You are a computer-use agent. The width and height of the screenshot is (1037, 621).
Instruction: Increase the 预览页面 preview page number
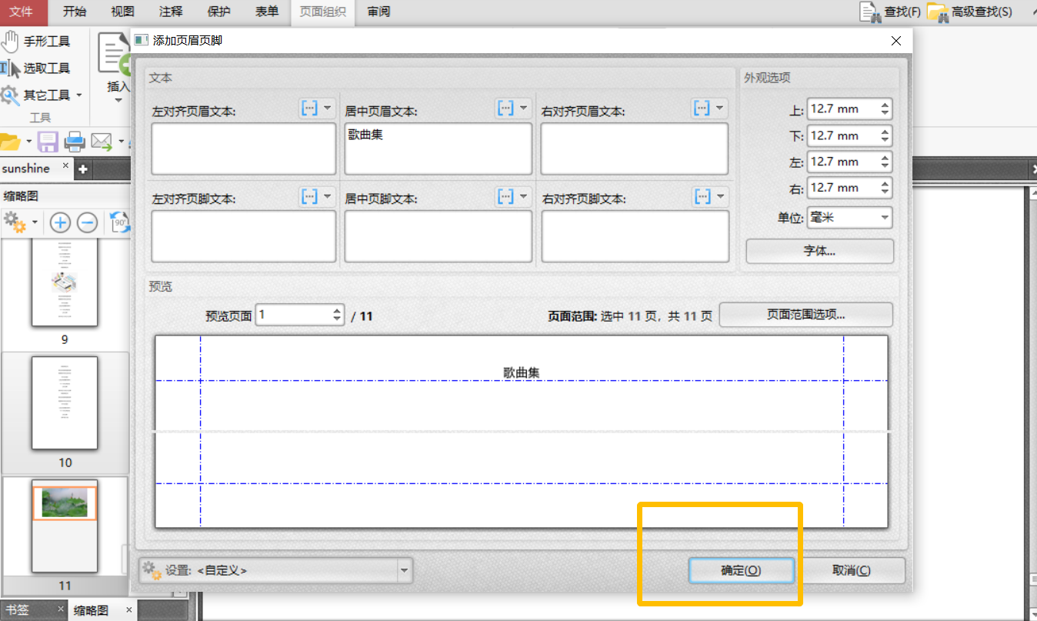pos(337,311)
